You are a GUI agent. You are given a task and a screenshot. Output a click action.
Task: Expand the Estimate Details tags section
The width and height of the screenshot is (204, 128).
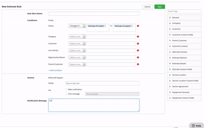point(184,64)
